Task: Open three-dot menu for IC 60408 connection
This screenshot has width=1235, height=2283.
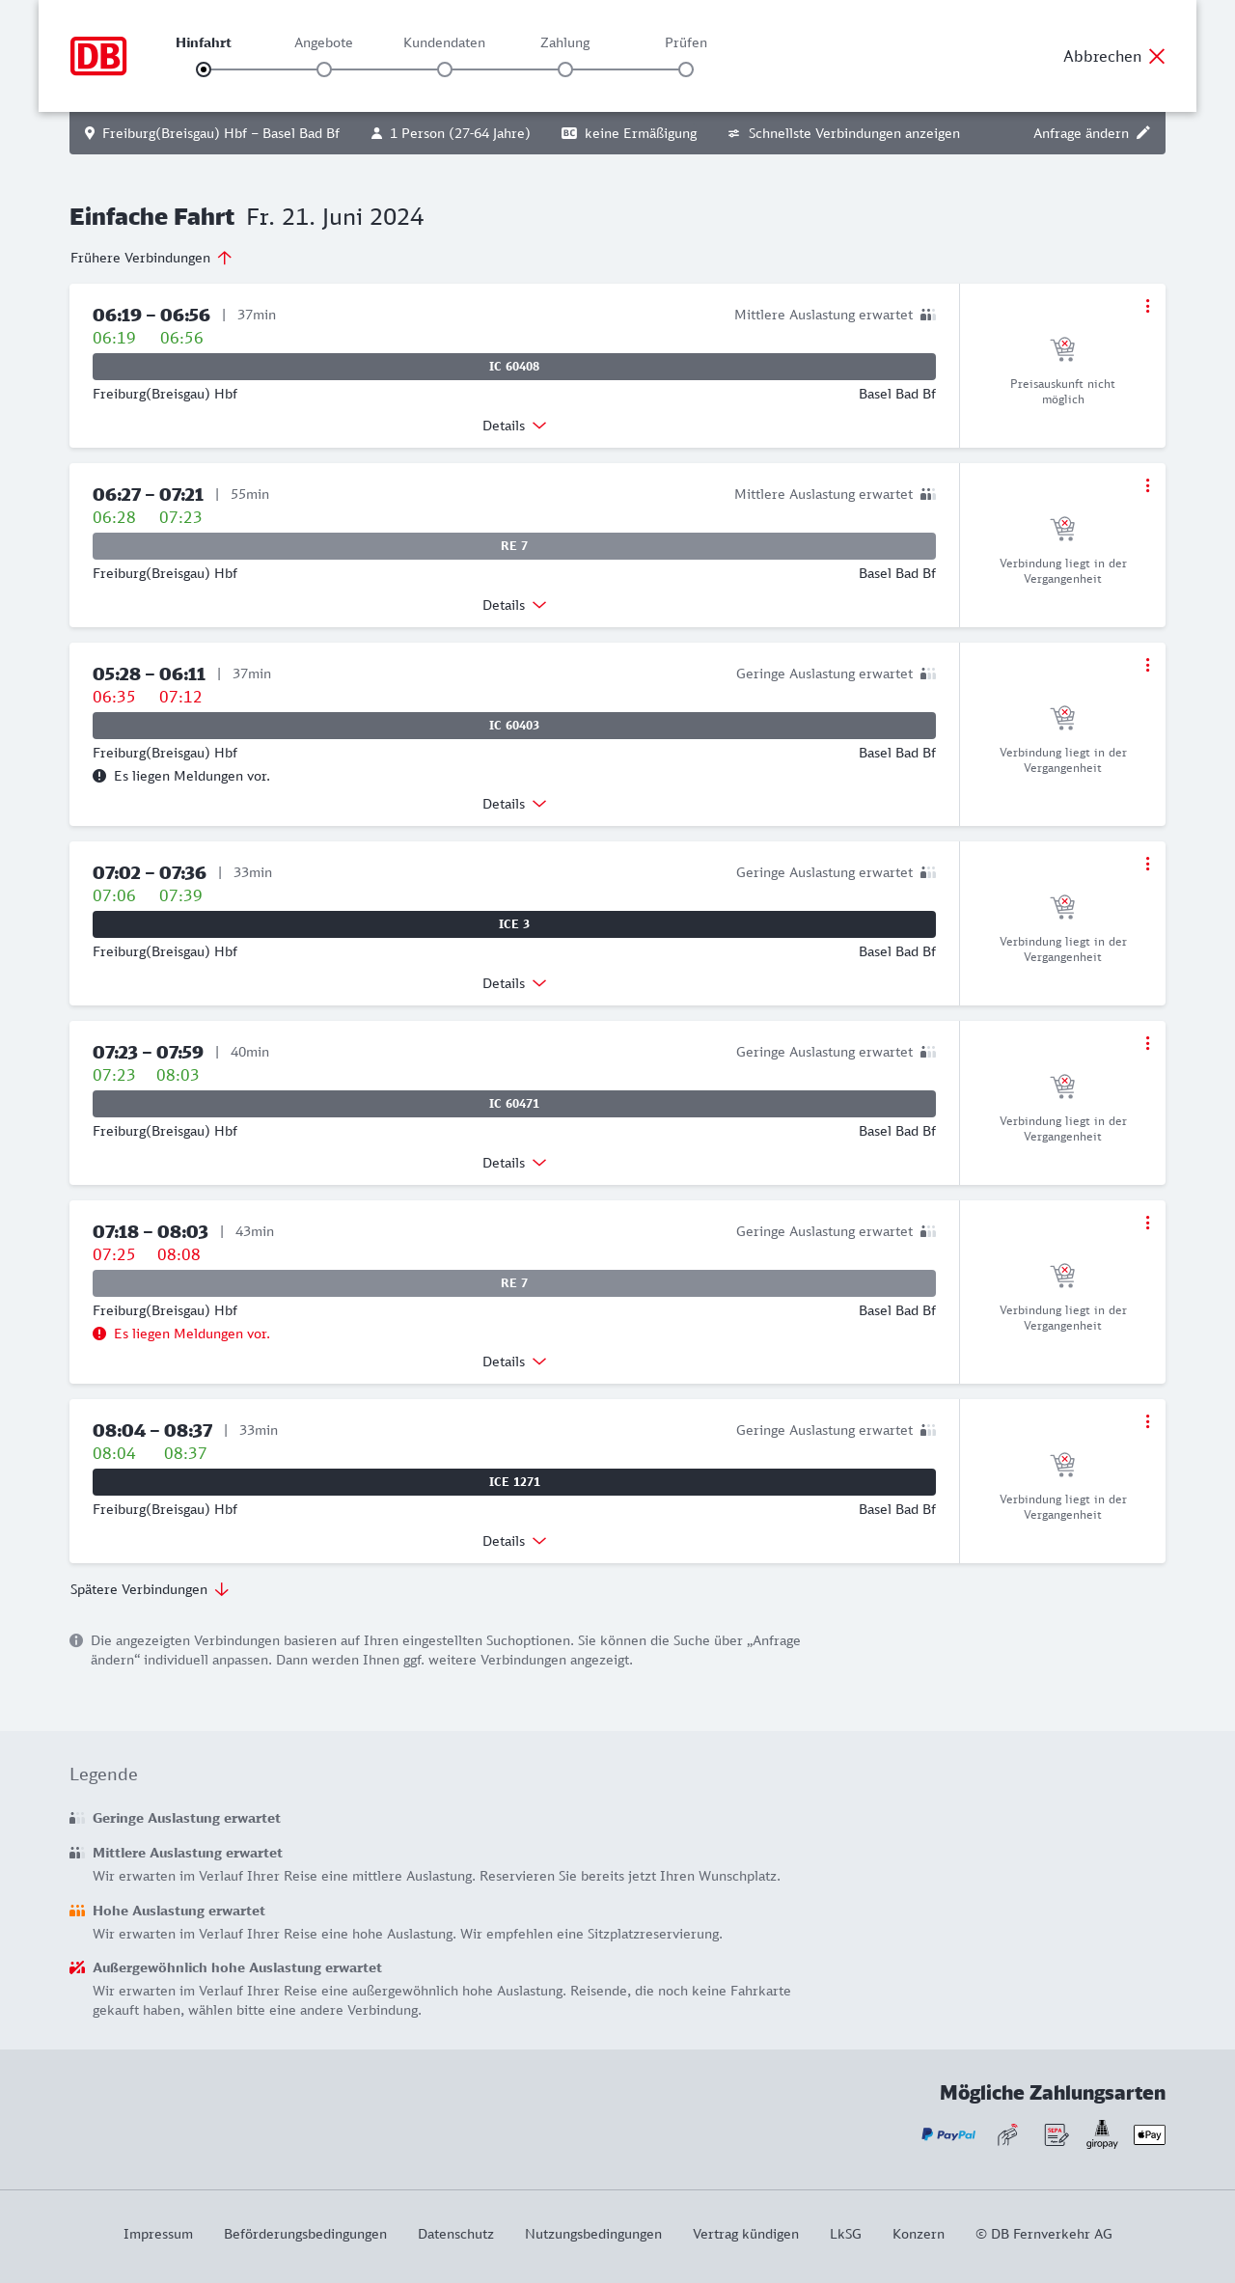Action: [1147, 306]
